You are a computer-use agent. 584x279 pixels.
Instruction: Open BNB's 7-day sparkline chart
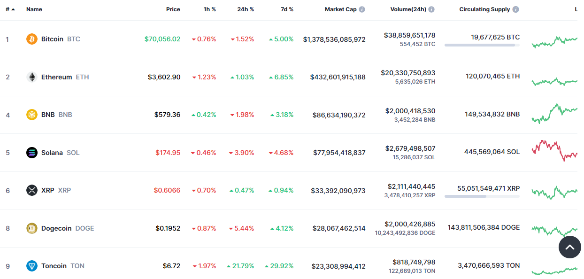click(x=554, y=113)
